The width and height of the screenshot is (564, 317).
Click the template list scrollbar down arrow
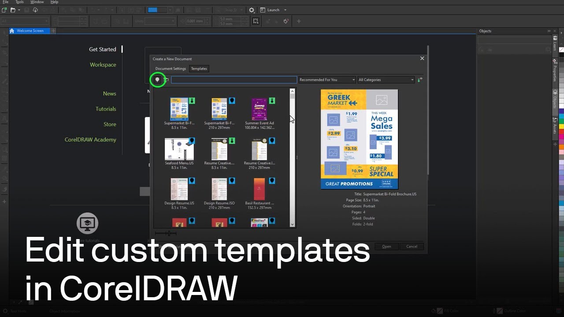point(292,225)
